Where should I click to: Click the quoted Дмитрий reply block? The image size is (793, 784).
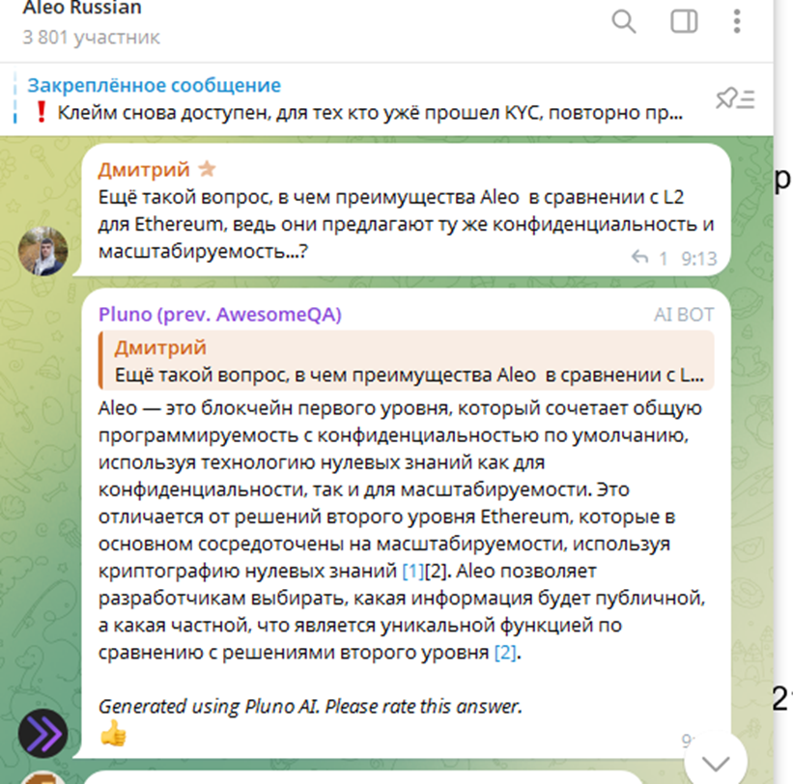[x=406, y=361]
